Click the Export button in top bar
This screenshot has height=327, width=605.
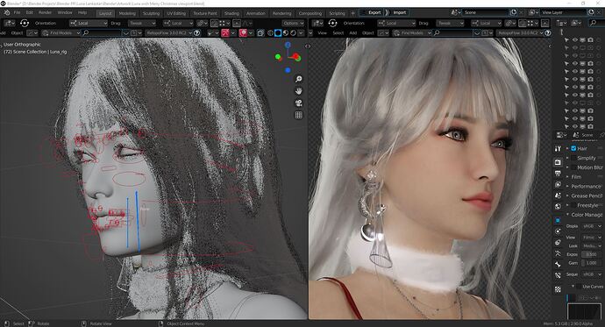[x=372, y=12]
